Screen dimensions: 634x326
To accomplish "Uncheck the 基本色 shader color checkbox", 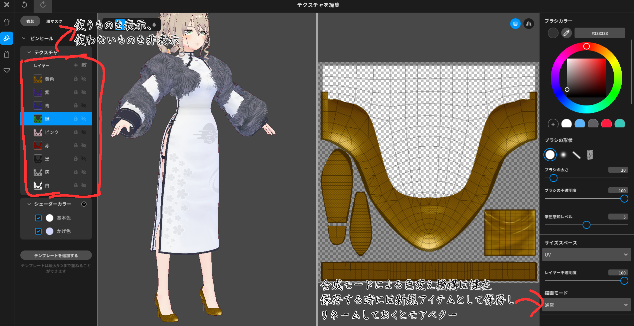I will pyautogui.click(x=38, y=218).
